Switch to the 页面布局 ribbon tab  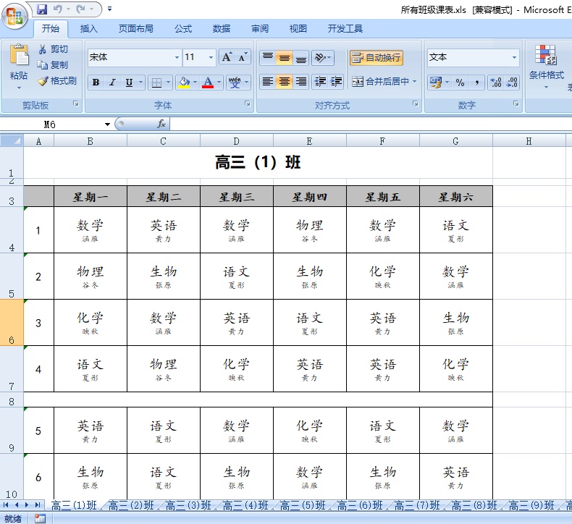(x=135, y=28)
